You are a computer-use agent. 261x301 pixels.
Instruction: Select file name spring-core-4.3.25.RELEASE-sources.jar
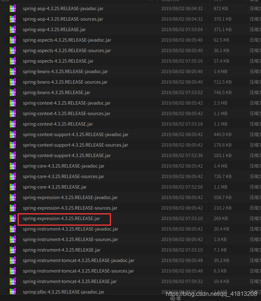[x=64, y=177]
